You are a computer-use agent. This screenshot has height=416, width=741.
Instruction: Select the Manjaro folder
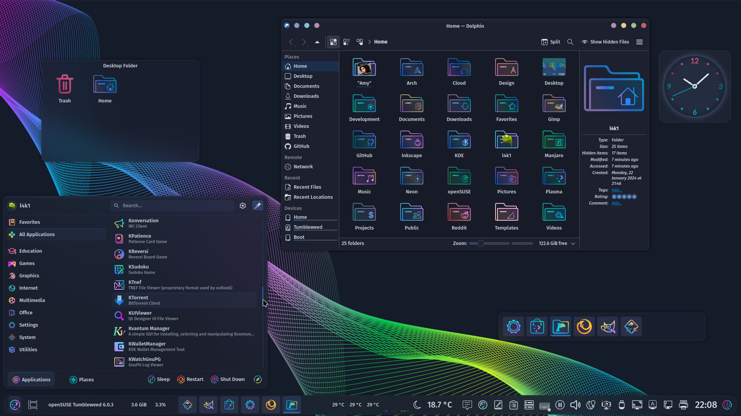pos(554,144)
